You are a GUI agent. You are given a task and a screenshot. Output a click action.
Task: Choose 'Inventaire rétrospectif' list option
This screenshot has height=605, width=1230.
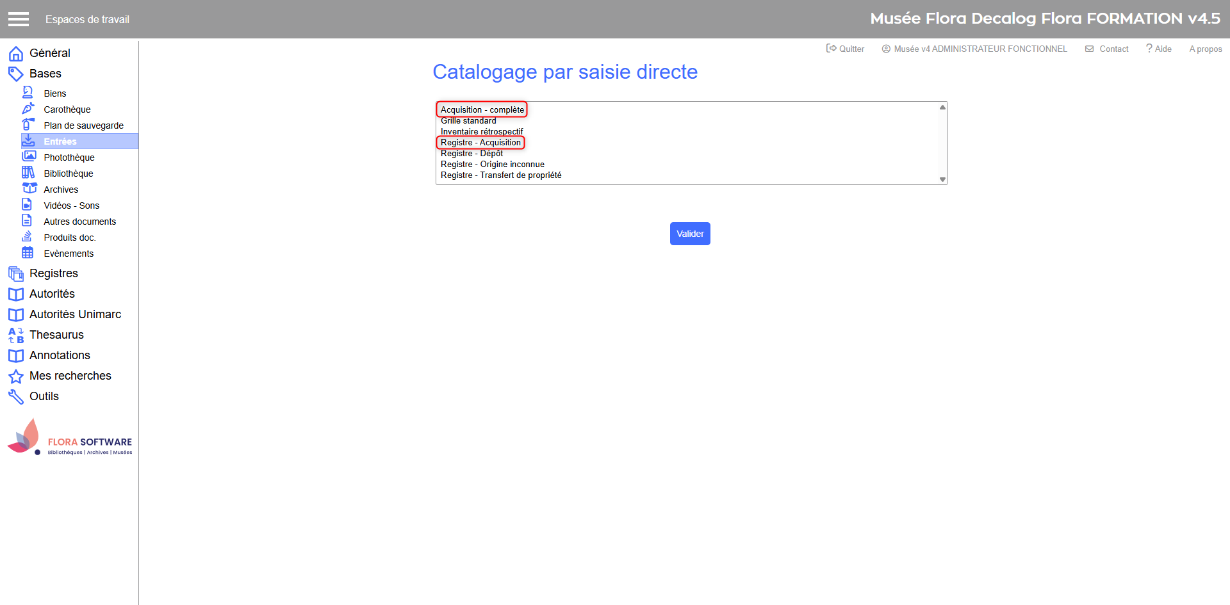coord(482,132)
